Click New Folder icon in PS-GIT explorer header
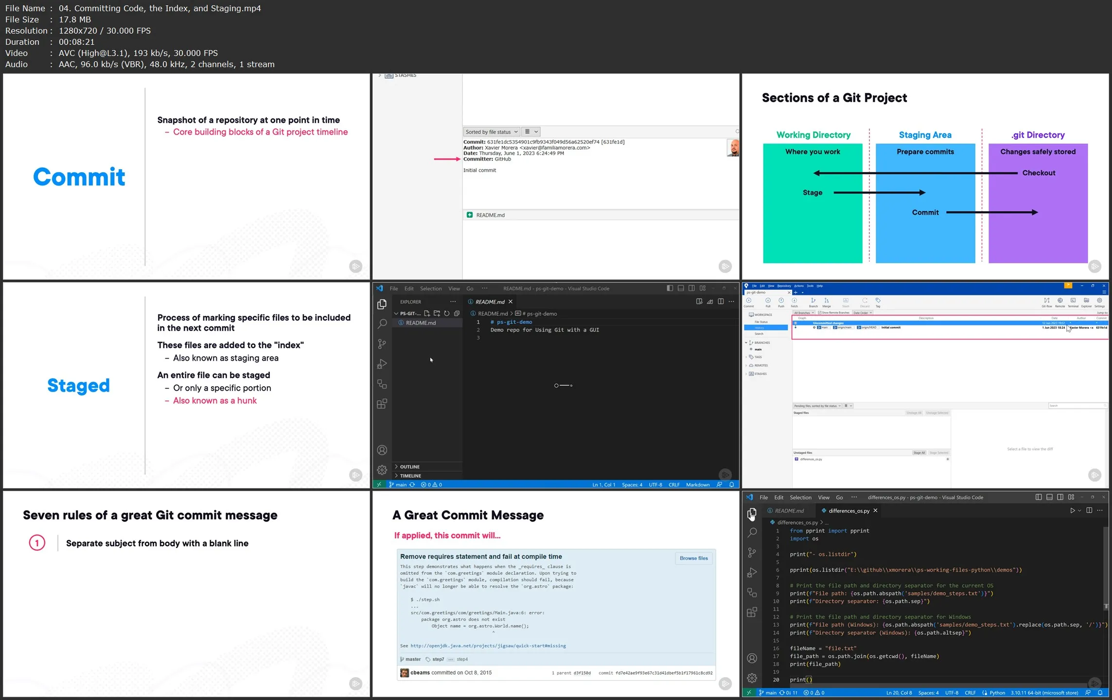This screenshot has height=700, width=1112. pos(437,313)
